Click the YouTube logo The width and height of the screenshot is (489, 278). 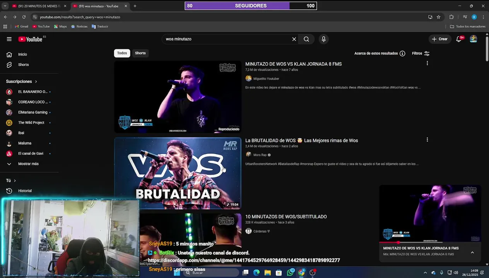tap(30, 39)
